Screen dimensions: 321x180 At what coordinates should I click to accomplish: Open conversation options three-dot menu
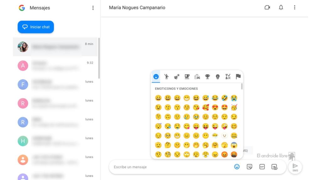(x=295, y=7)
